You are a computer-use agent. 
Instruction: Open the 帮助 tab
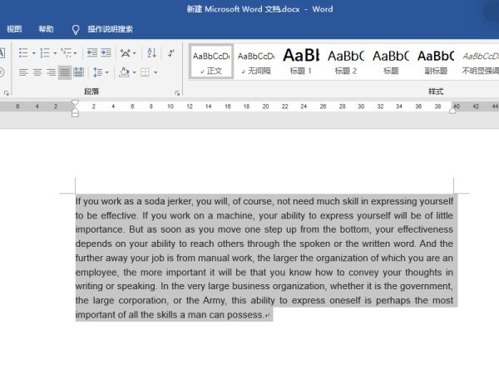(x=46, y=29)
